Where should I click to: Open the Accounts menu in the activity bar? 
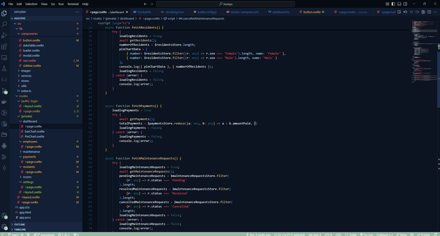tap(4, 215)
